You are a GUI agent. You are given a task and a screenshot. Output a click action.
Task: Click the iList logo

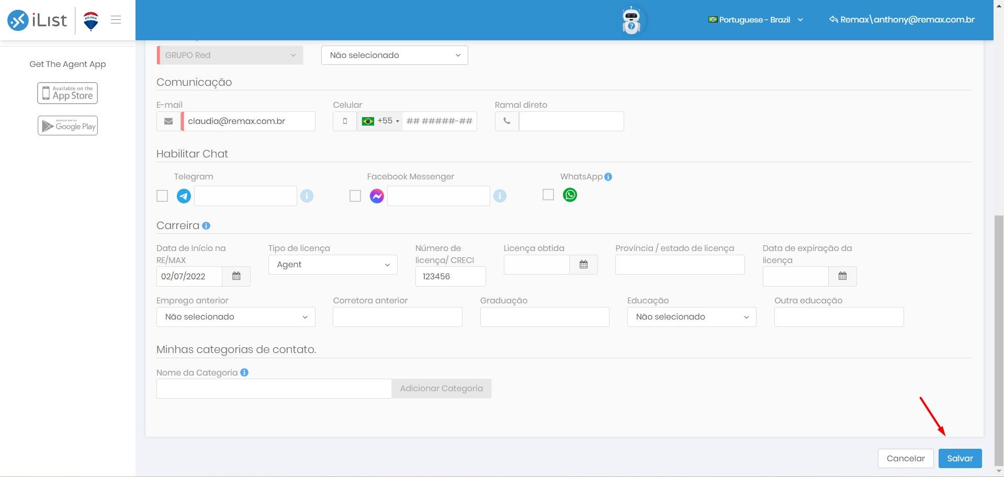tap(37, 20)
